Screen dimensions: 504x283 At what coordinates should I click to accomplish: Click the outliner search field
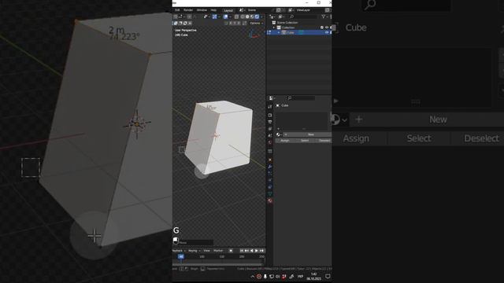tap(304, 17)
